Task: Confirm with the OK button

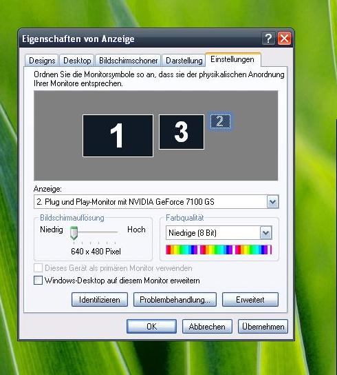Action: coord(151,326)
